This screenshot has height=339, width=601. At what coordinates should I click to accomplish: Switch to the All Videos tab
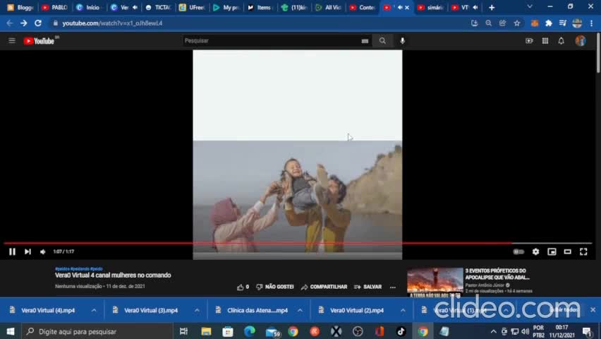[329, 7]
